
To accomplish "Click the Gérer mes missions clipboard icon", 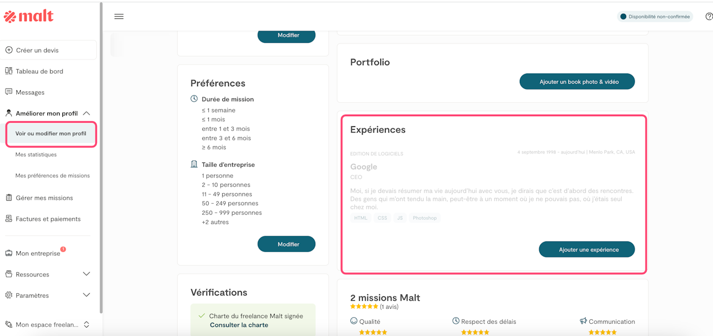I will (9, 197).
